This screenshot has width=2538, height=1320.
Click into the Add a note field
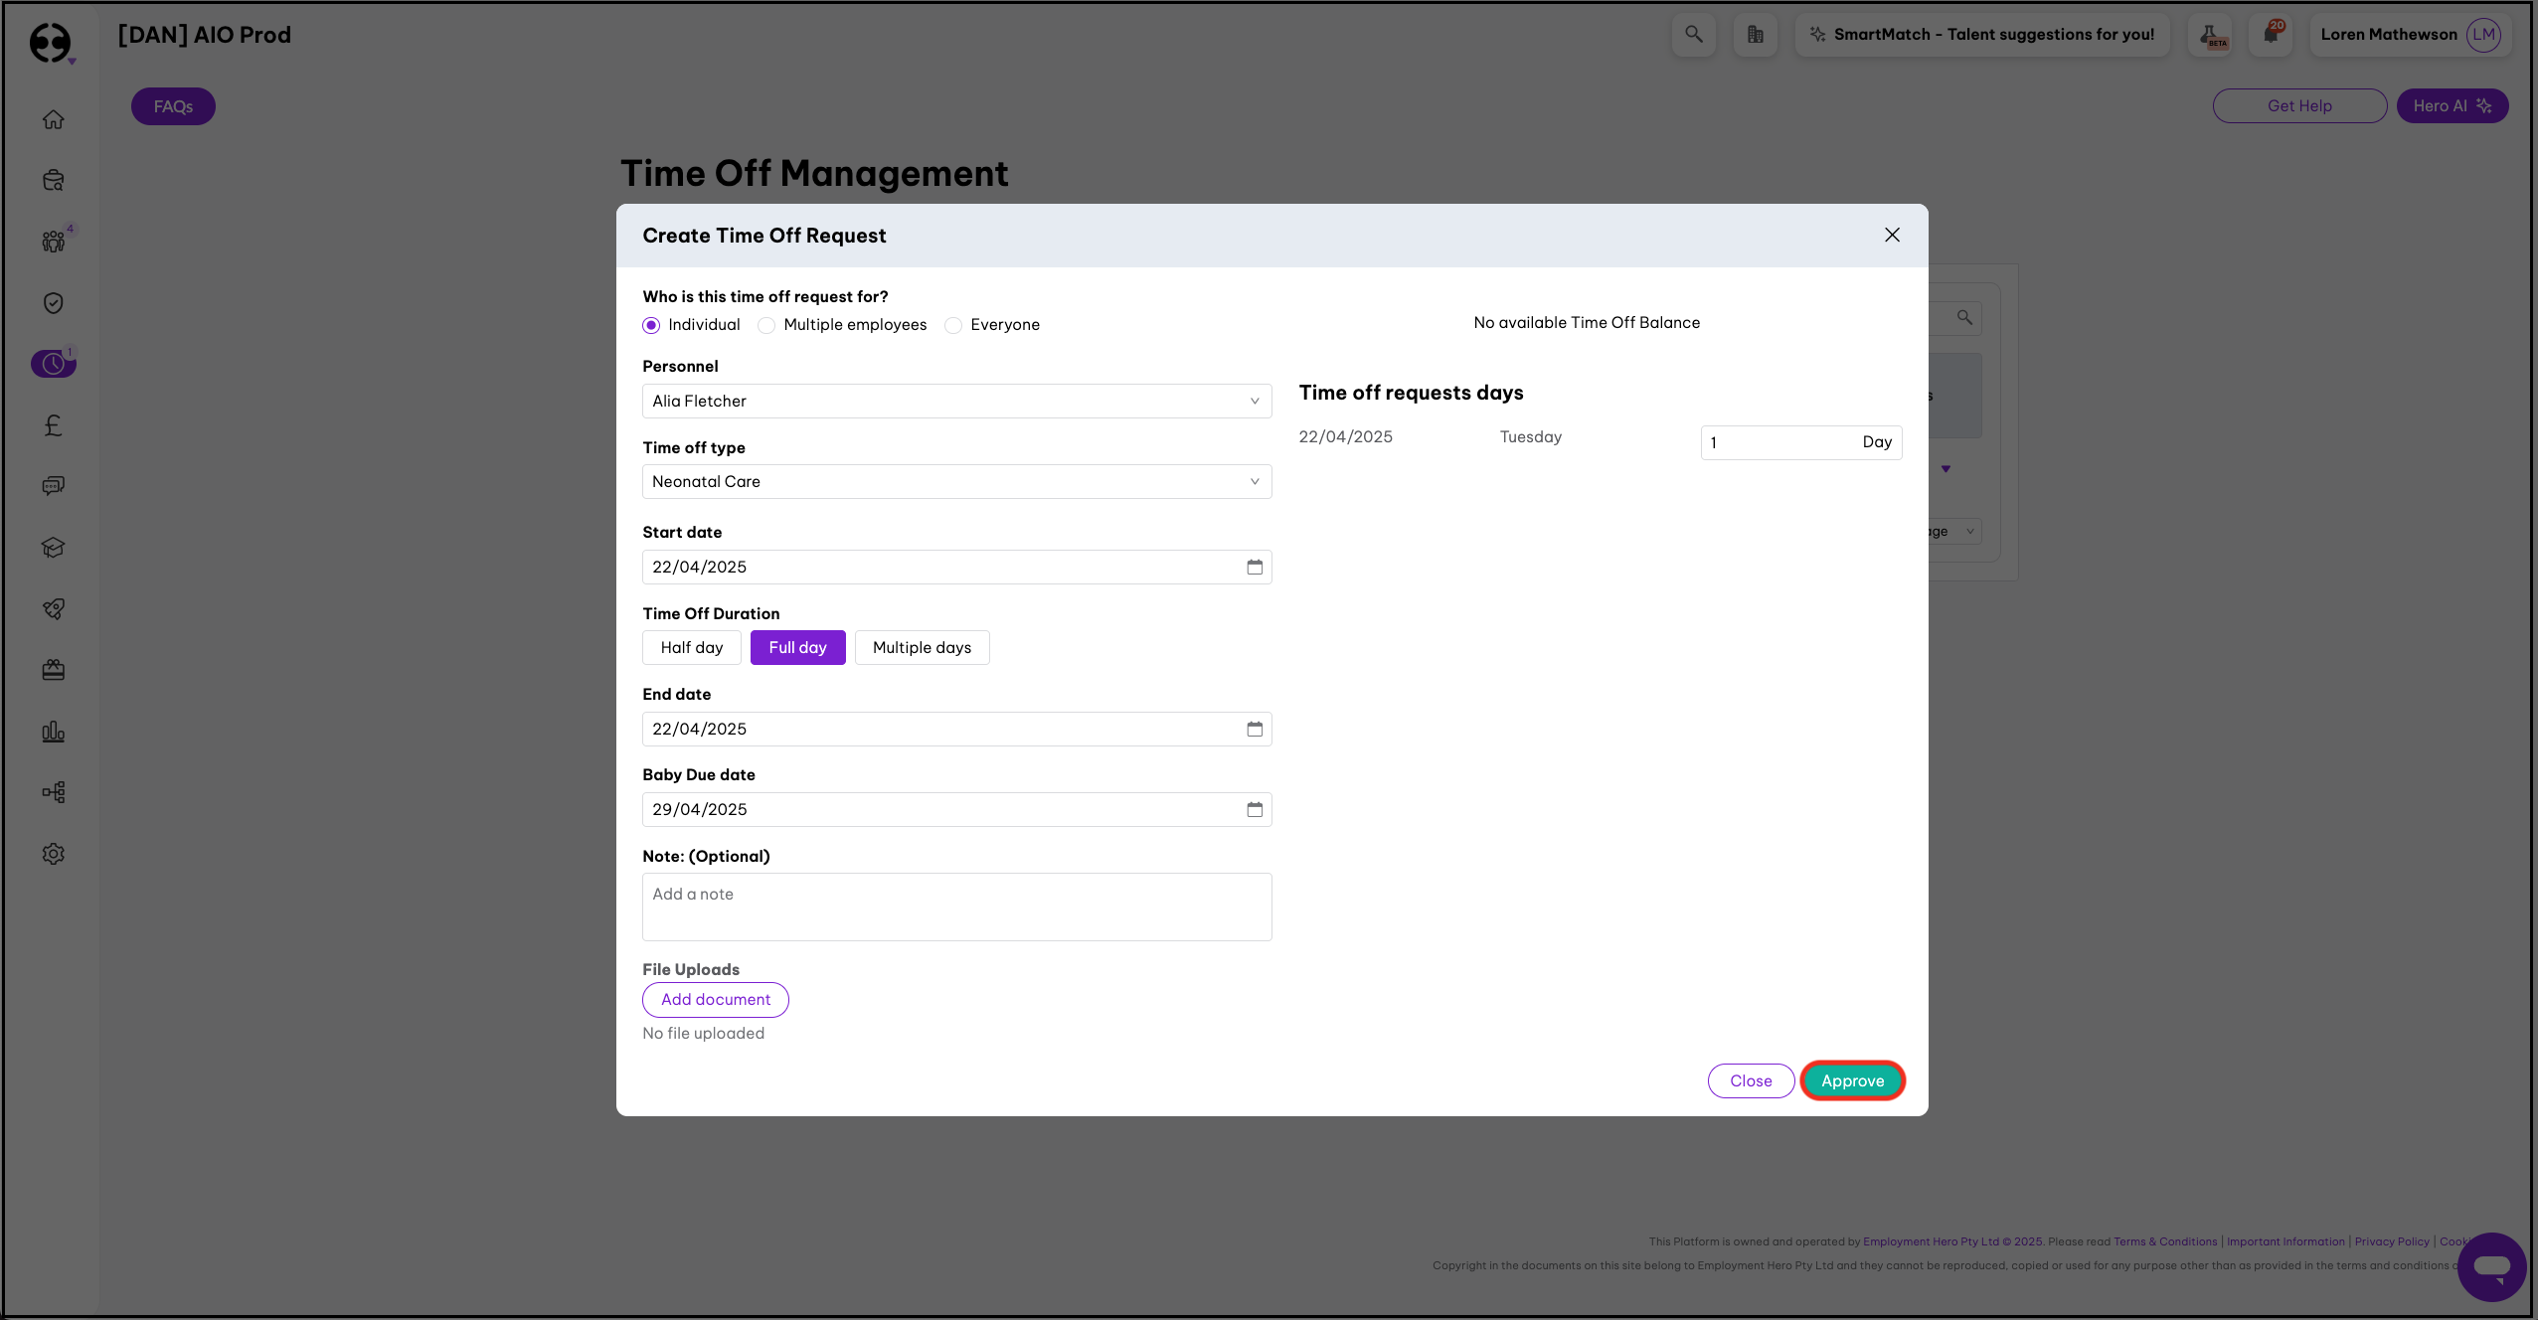point(956,907)
